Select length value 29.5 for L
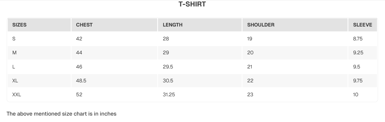This screenshot has width=385, height=122. 168,67
